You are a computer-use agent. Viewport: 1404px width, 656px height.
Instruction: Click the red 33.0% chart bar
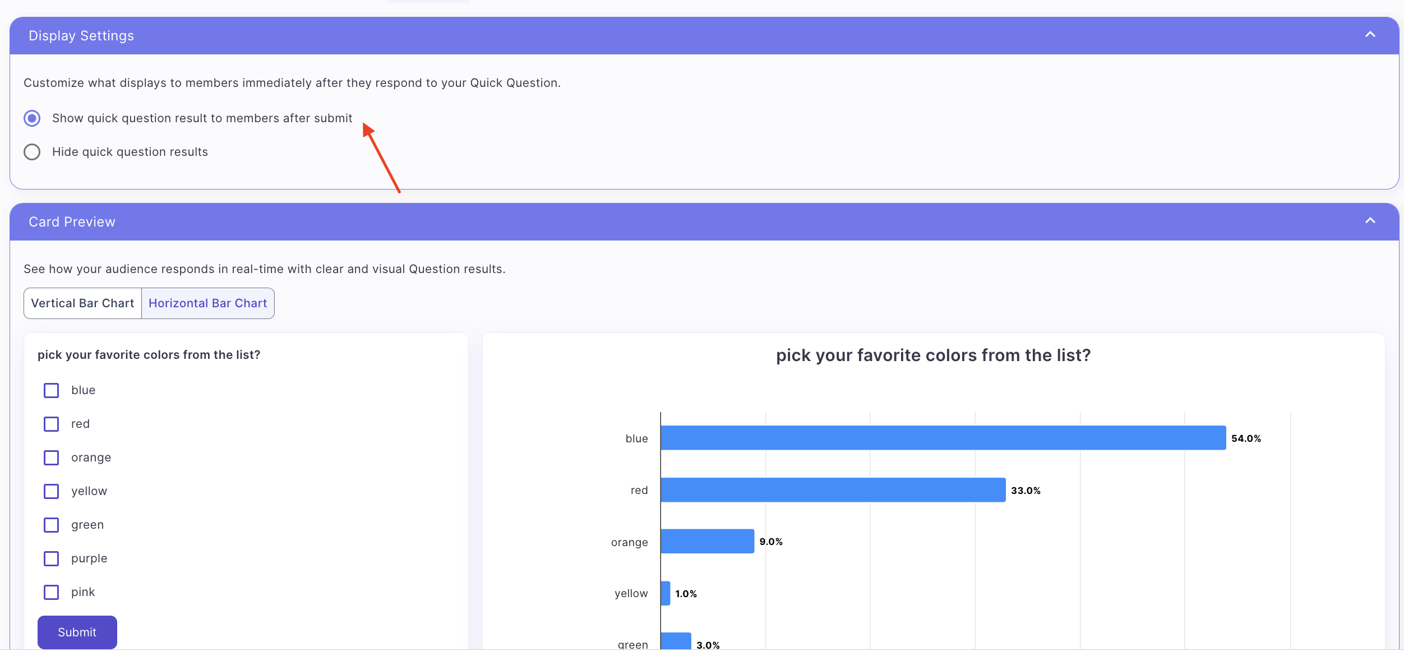point(833,490)
